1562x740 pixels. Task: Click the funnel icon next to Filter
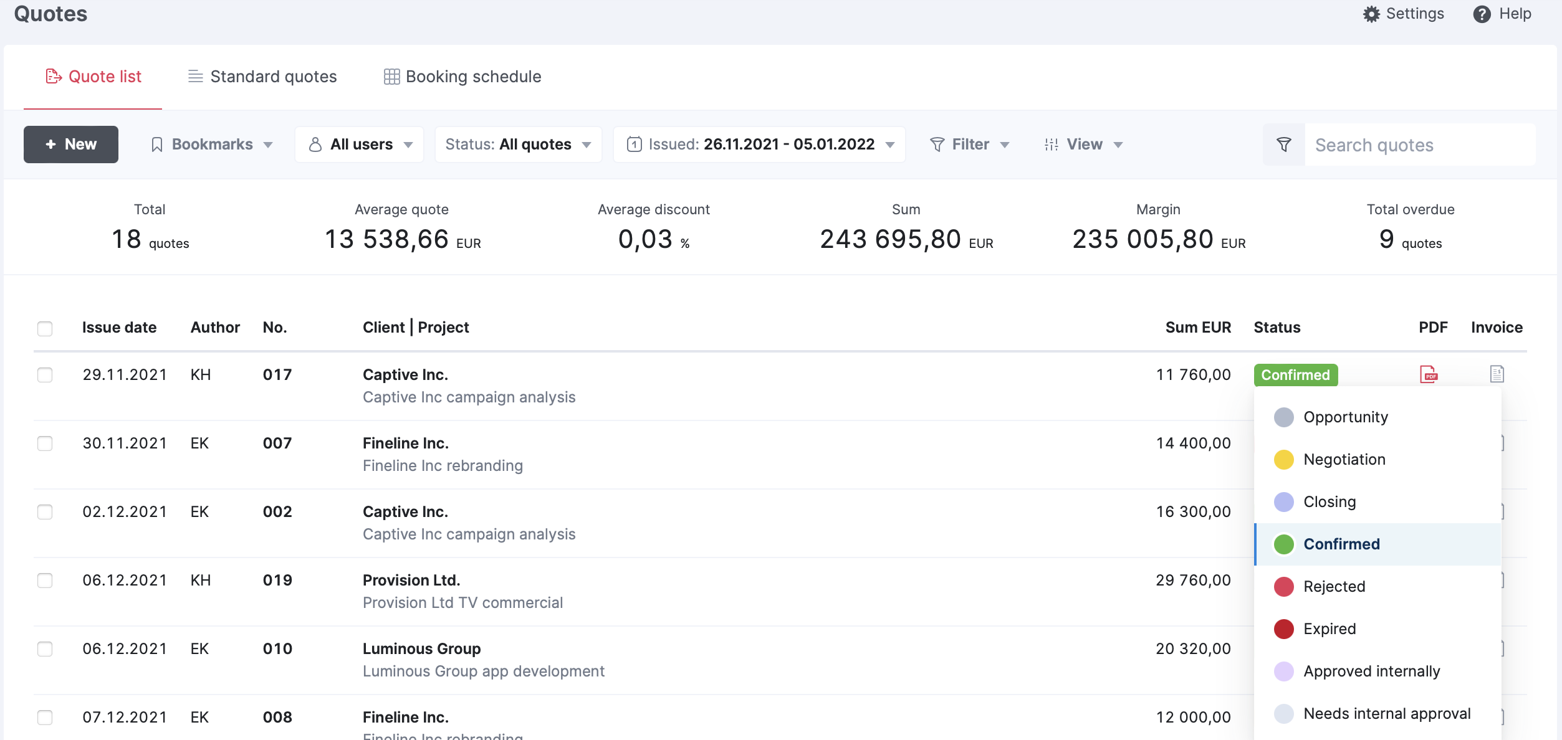pyautogui.click(x=937, y=145)
